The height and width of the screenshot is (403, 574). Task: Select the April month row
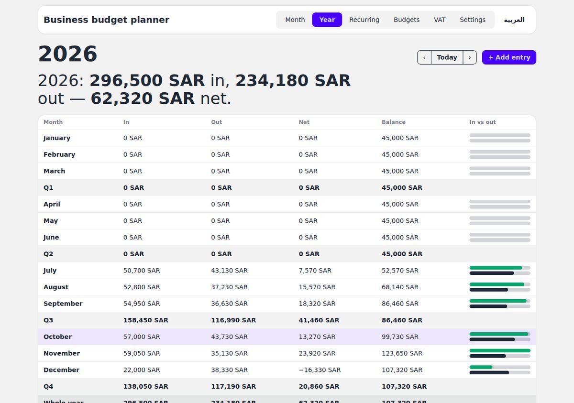287,204
